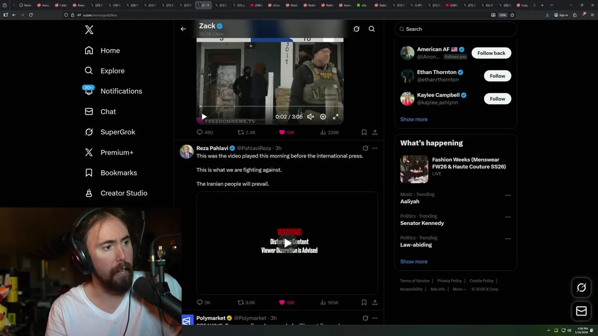Open the Polymarket profile avatar
Viewport: 598px width, 336px height.
(187, 321)
